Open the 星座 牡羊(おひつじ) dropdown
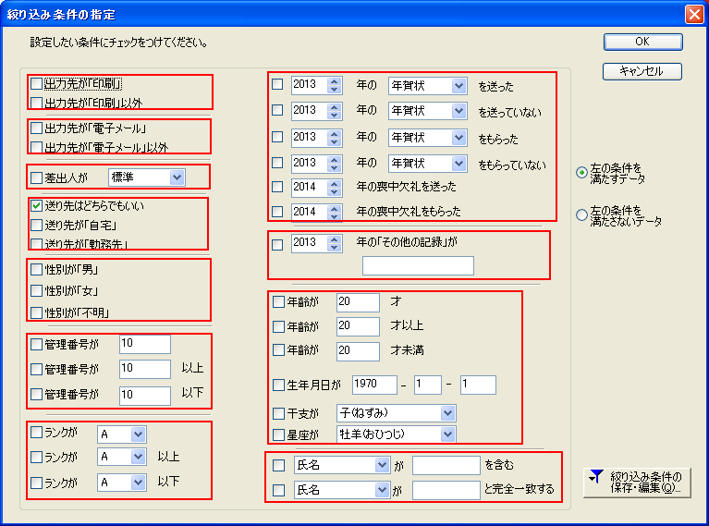 [x=447, y=434]
